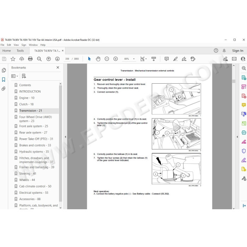View notifications bell
Screen dimensions: 247x247
[x=224, y=50]
